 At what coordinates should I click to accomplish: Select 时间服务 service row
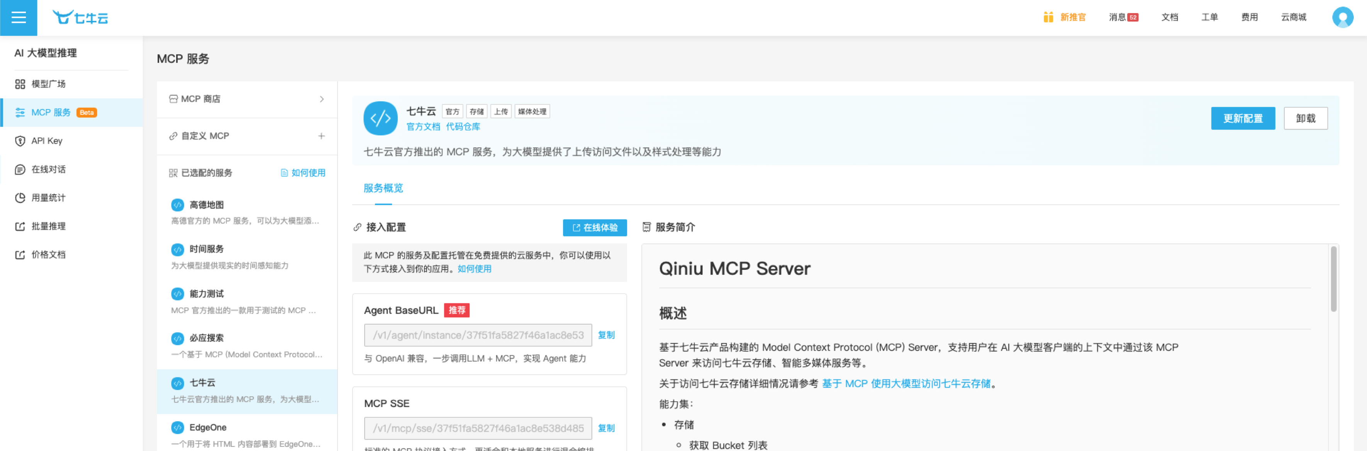coord(247,257)
